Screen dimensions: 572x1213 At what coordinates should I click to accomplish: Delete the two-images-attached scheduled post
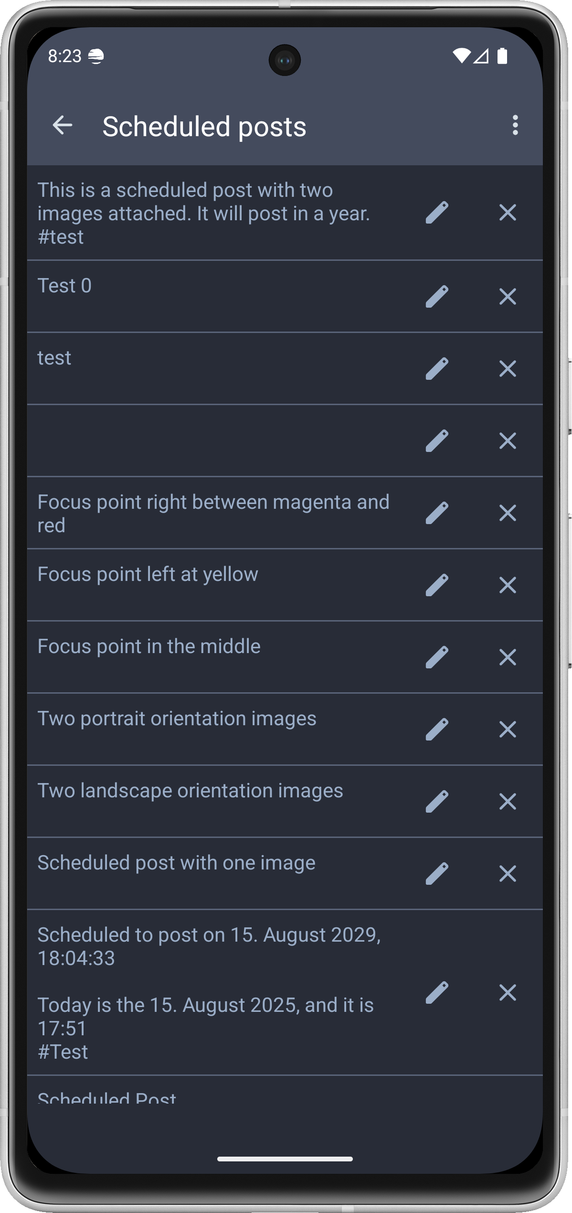pos(508,213)
